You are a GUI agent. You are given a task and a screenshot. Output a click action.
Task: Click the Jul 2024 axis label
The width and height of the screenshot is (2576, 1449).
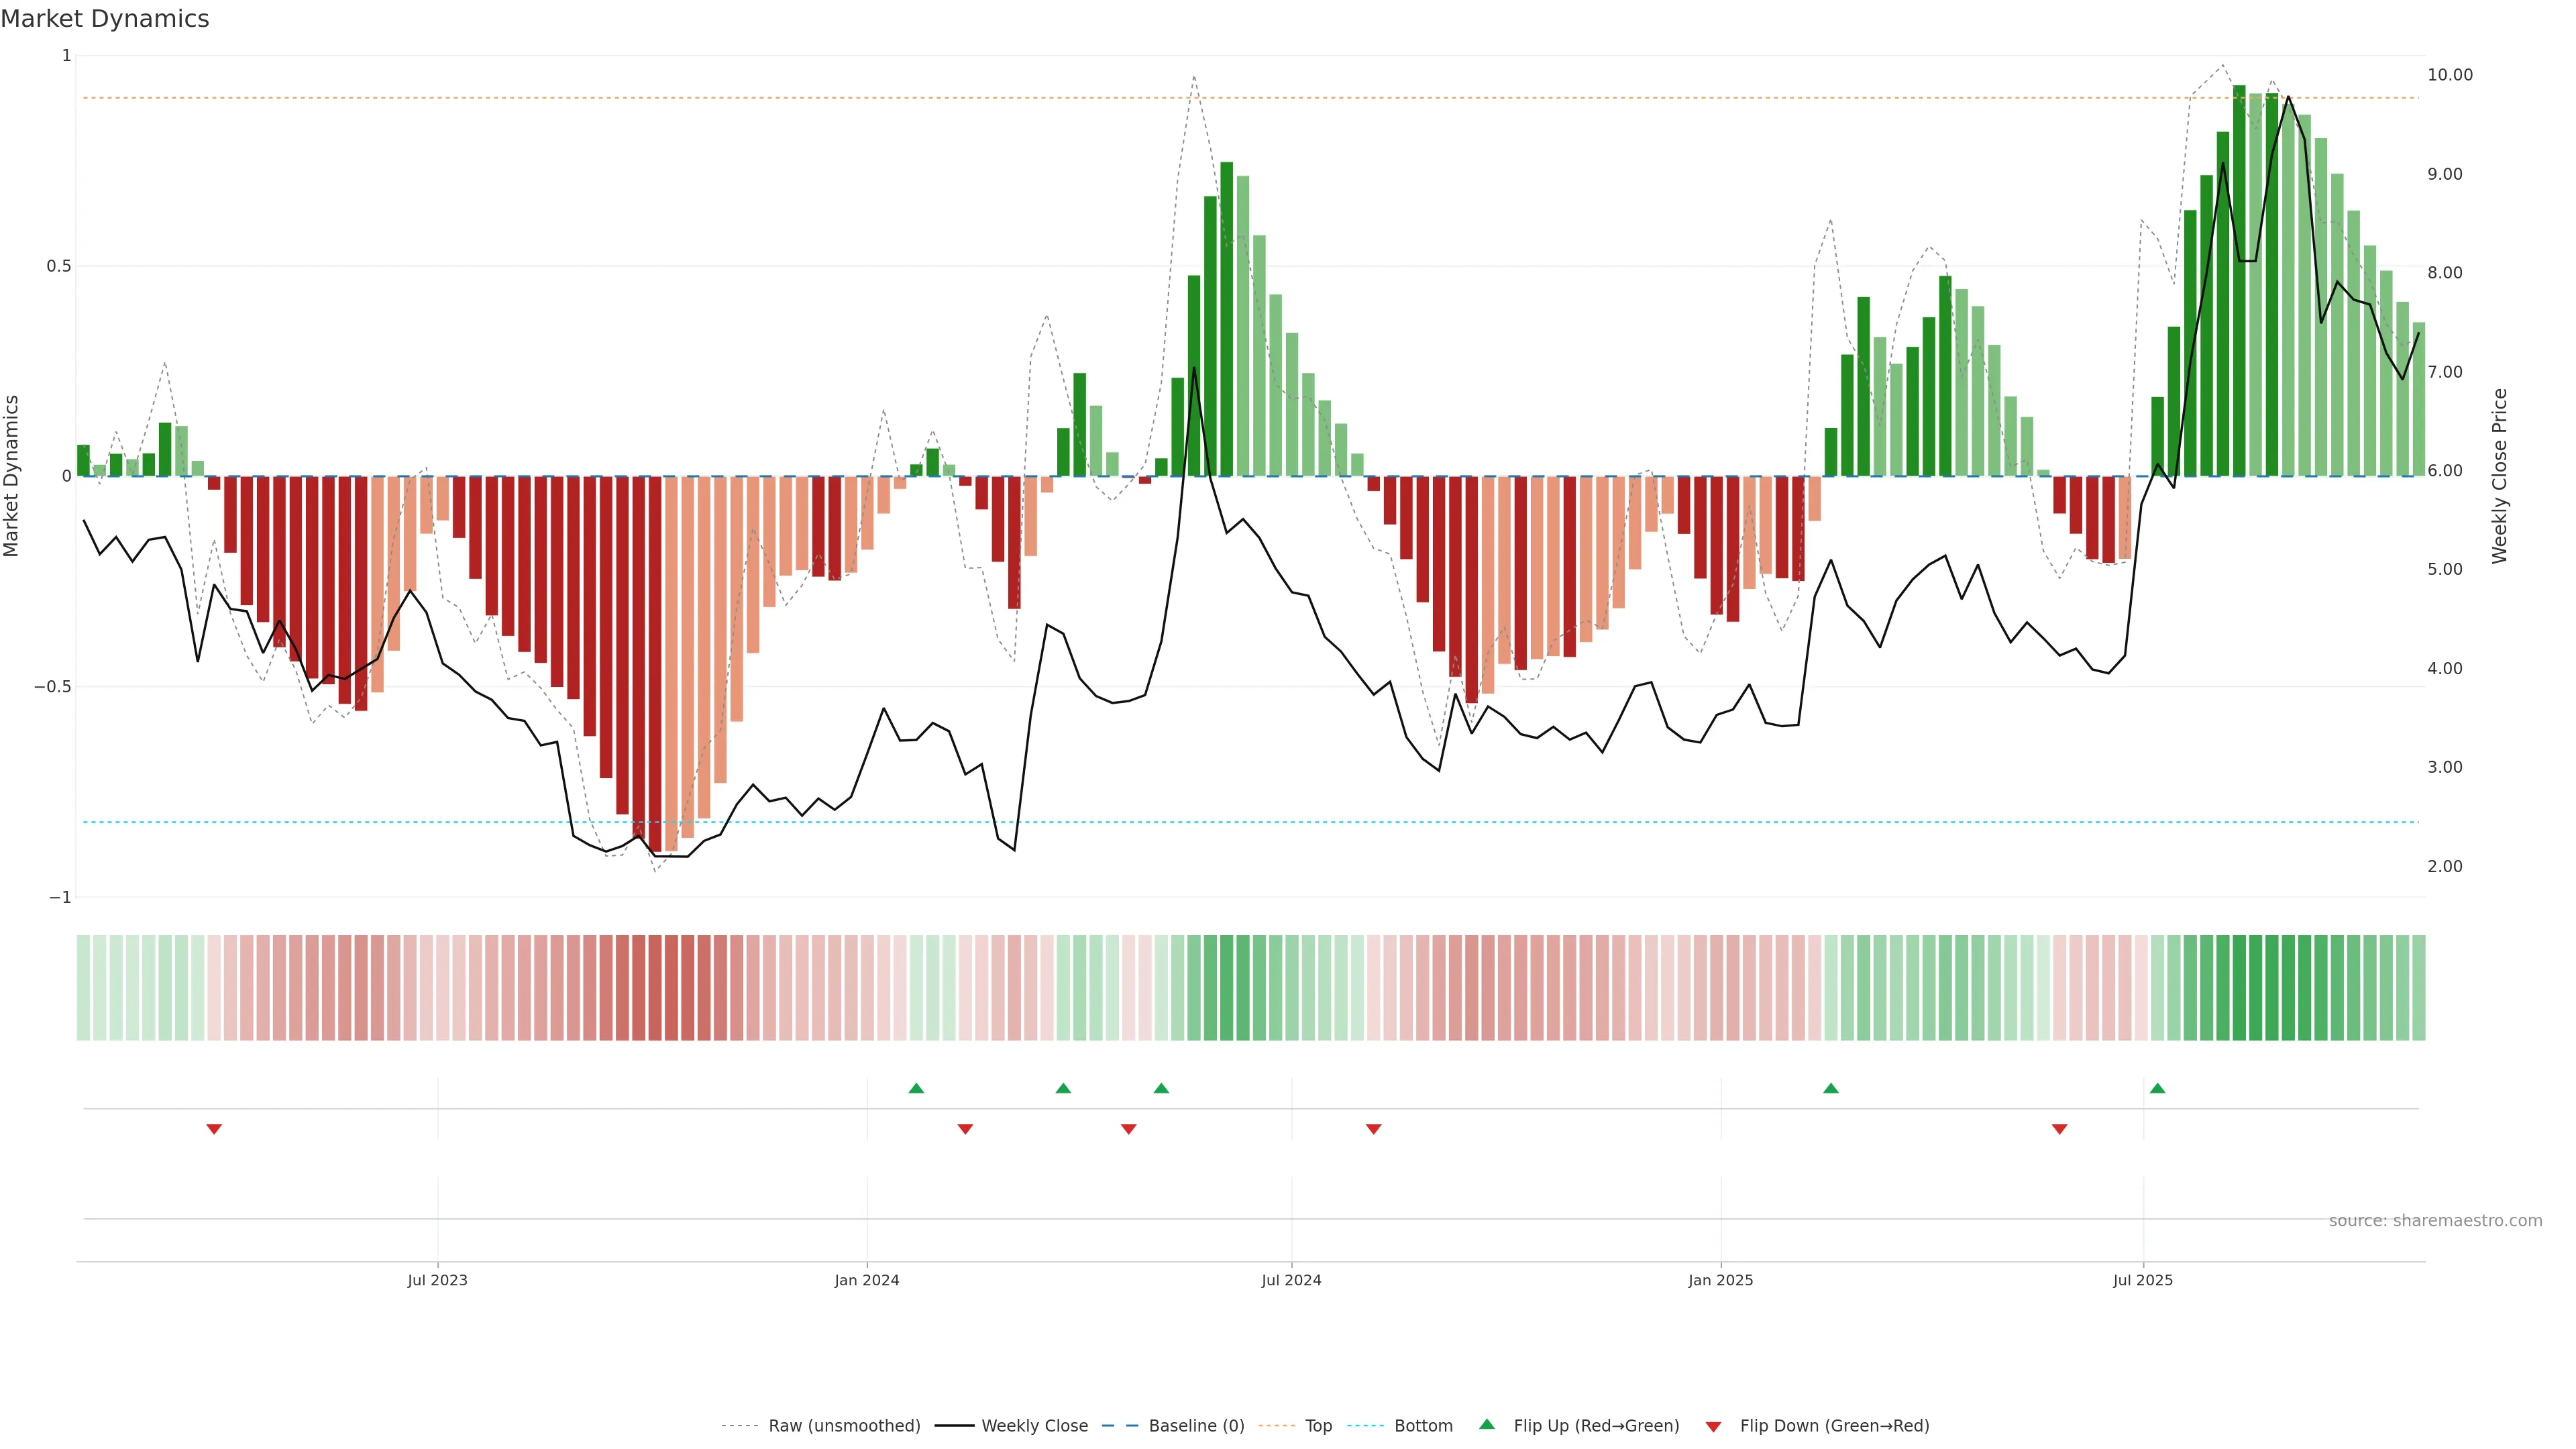(x=1291, y=1280)
